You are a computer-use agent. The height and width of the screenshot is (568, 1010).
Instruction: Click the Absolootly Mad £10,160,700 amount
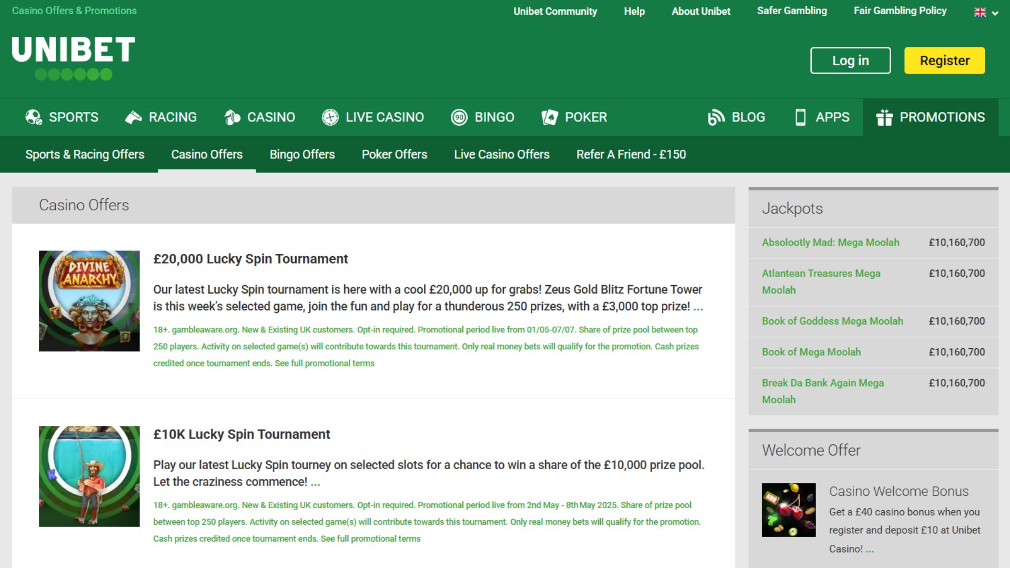[957, 242]
